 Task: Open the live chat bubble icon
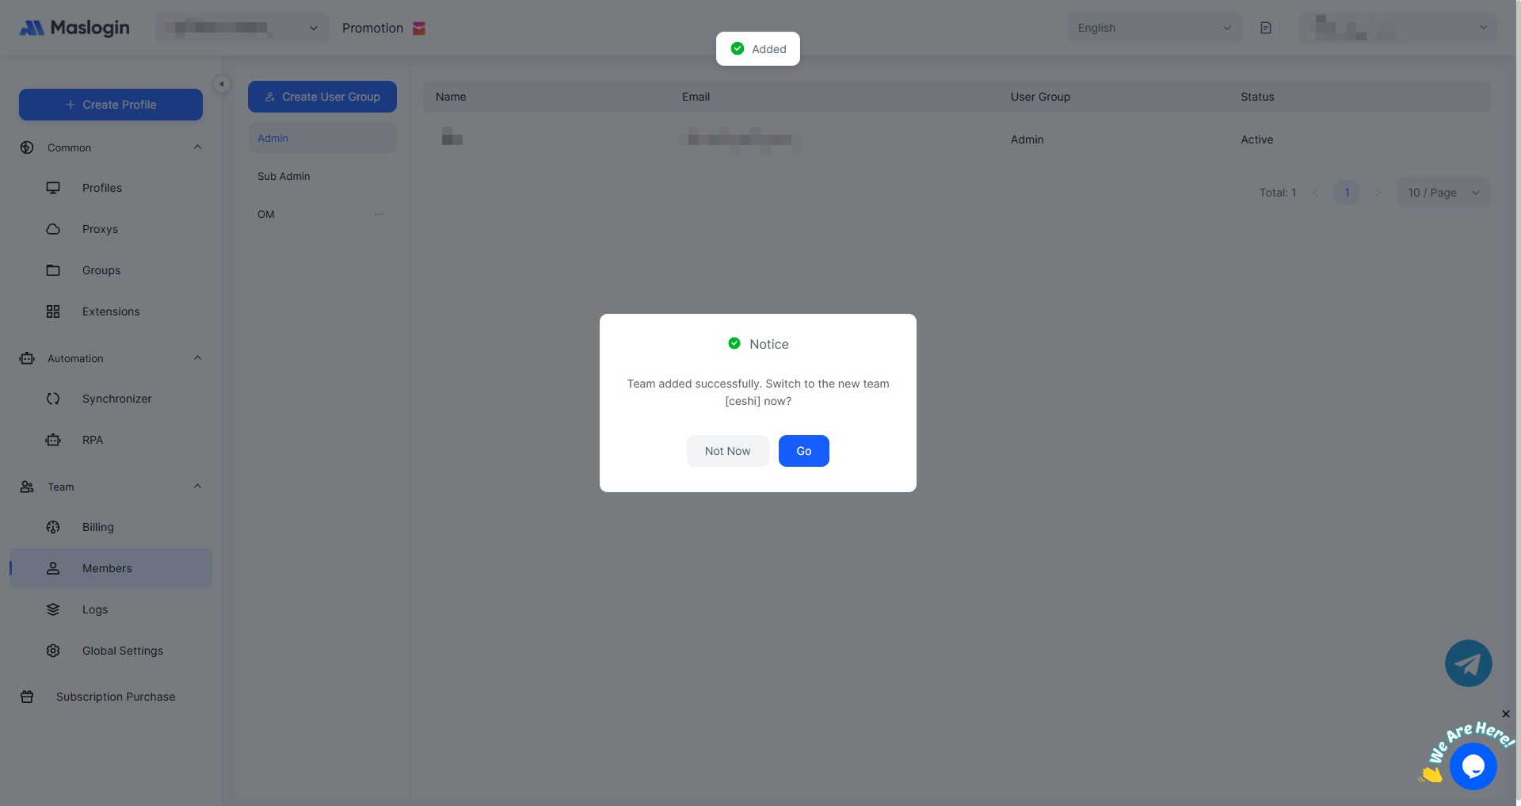click(1473, 766)
